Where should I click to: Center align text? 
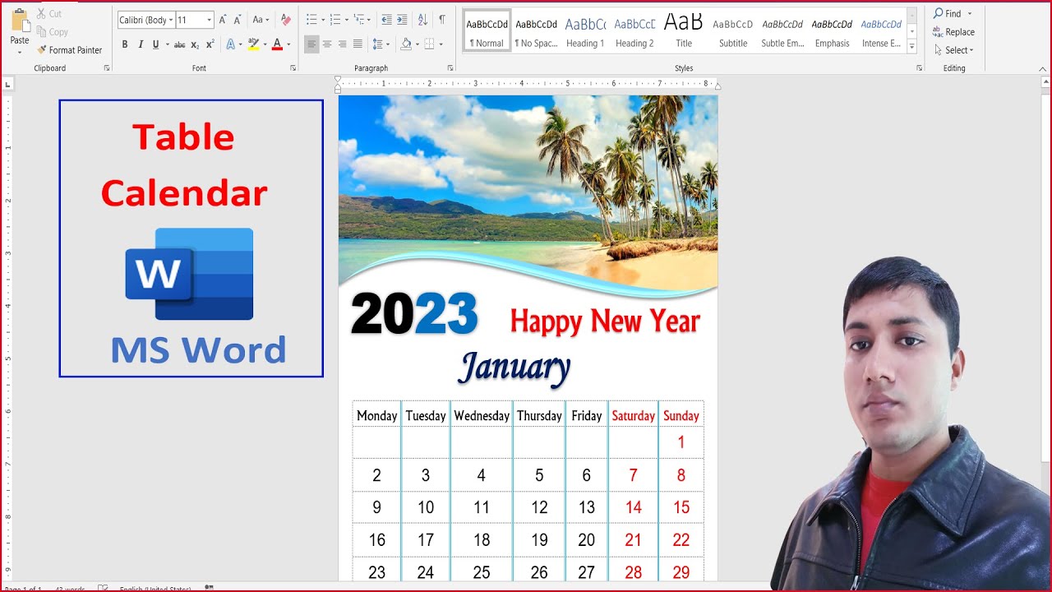[327, 44]
